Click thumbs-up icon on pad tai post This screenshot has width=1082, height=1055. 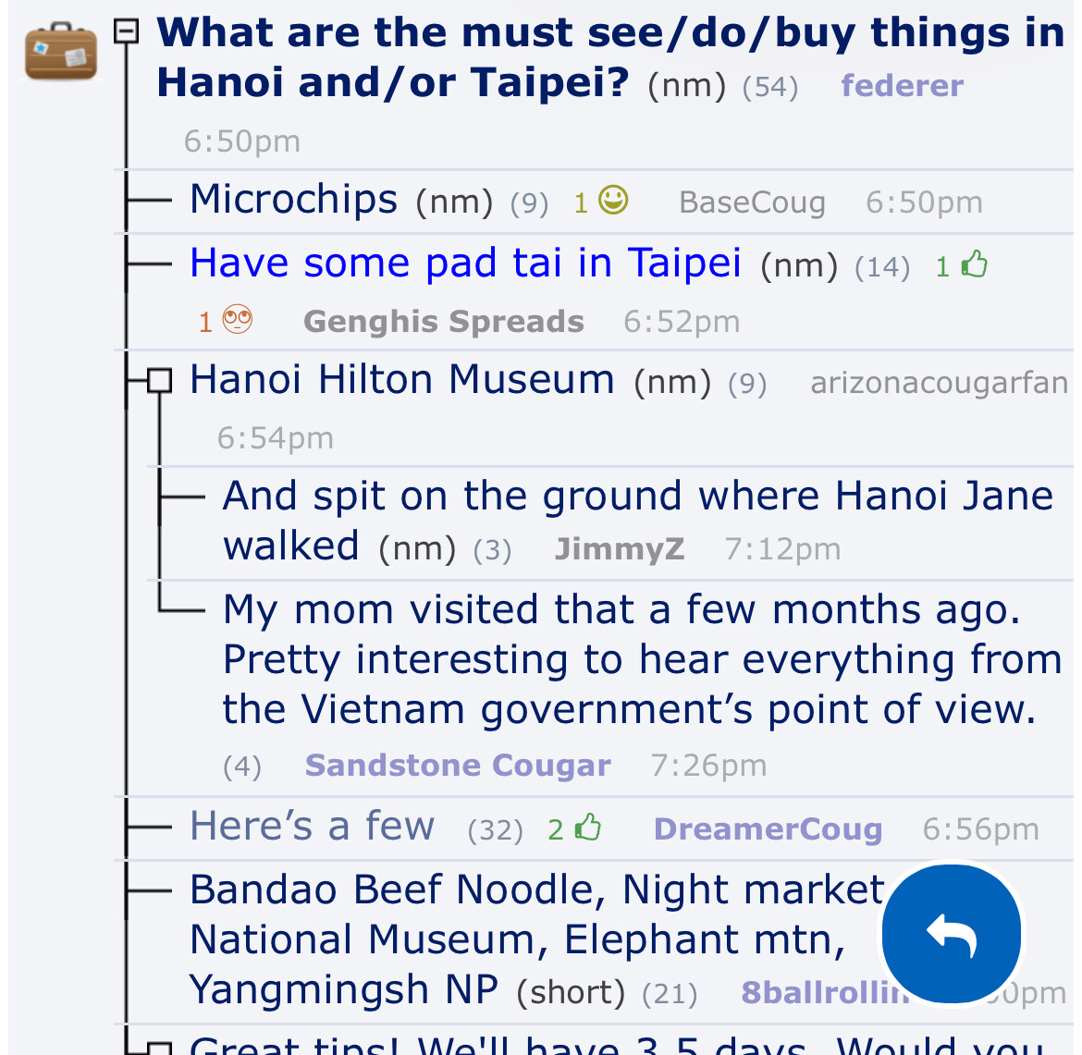pos(975,265)
